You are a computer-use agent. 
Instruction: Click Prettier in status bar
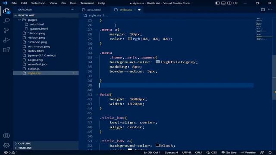pyautogui.click(x=248, y=152)
